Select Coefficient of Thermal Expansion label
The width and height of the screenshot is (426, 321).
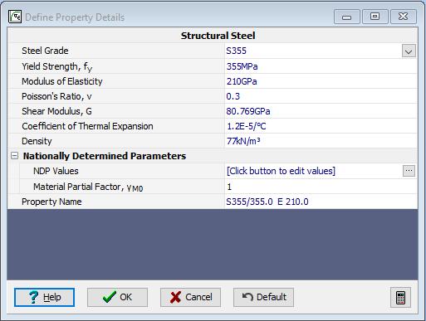click(87, 126)
